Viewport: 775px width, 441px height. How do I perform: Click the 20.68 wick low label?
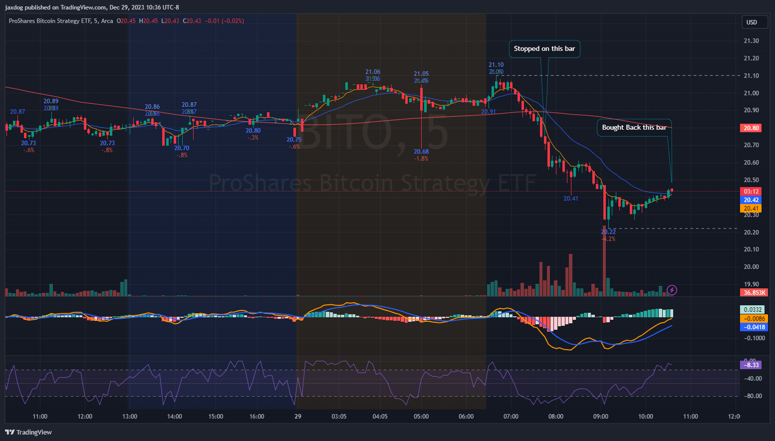[421, 152]
